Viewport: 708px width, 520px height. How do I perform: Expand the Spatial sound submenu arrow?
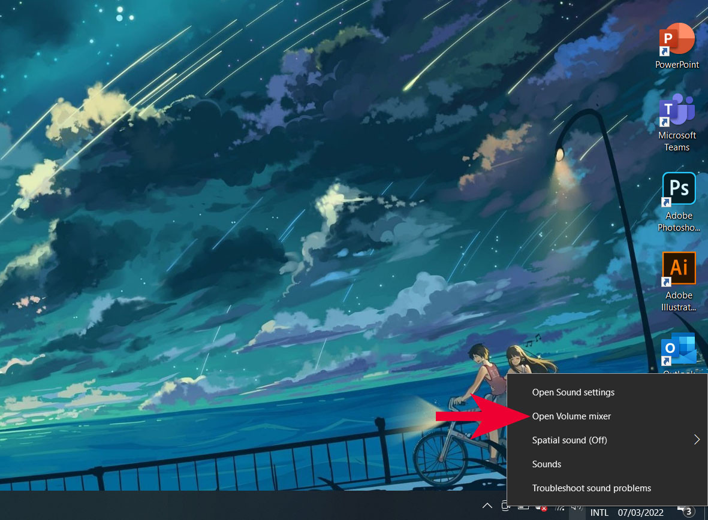(x=697, y=440)
